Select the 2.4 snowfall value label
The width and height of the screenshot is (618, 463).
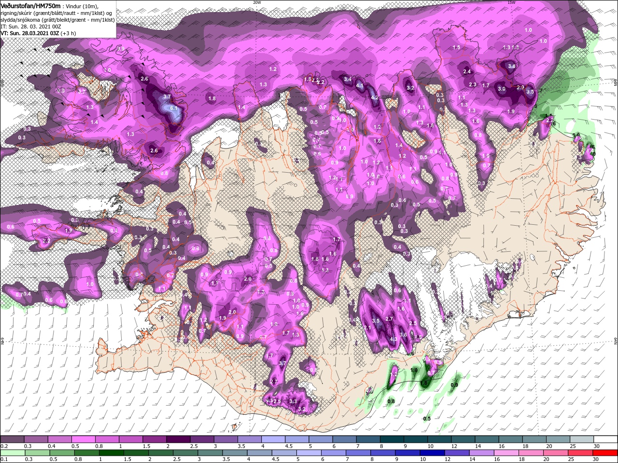click(x=467, y=71)
